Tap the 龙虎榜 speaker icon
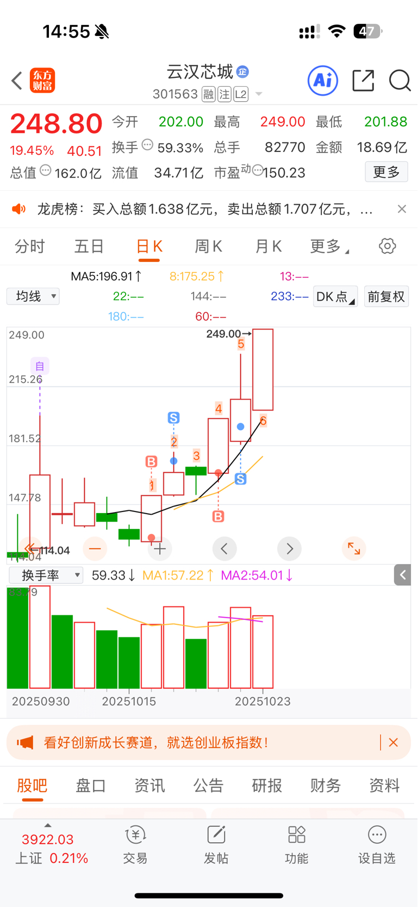Viewport: 418px width, 907px height. pyautogui.click(x=19, y=209)
